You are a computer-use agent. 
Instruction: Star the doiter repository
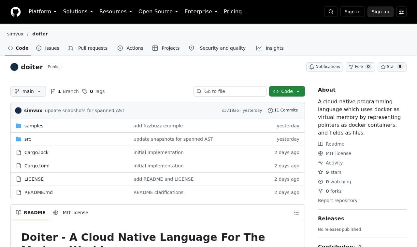pyautogui.click(x=392, y=67)
